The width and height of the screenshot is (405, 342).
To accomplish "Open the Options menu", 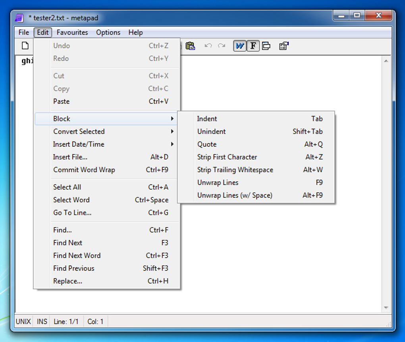I will (x=108, y=32).
